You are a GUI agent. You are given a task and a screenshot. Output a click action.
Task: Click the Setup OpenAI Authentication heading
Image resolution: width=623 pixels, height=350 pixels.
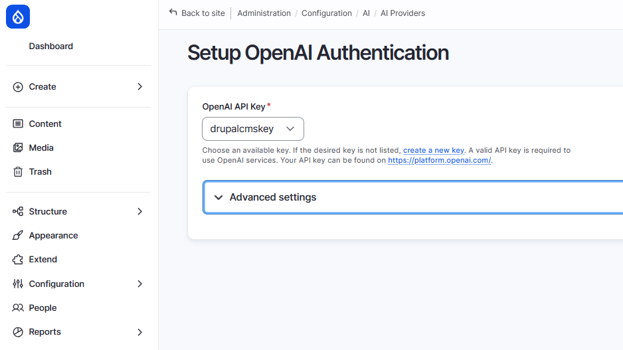pos(318,53)
